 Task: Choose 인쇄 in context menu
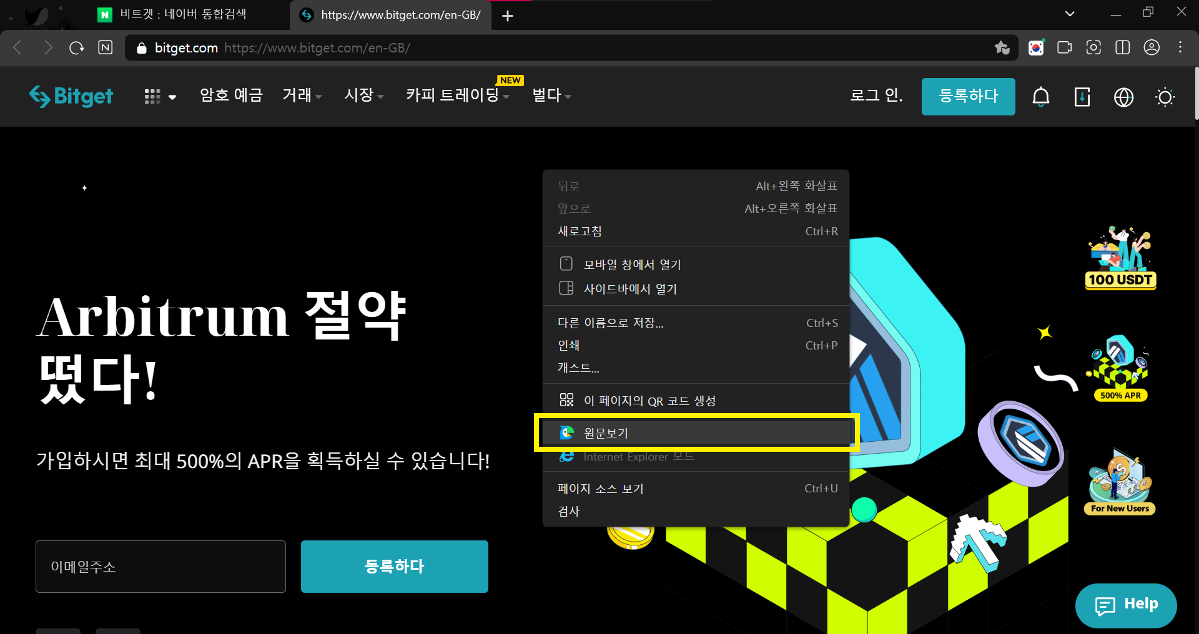696,345
